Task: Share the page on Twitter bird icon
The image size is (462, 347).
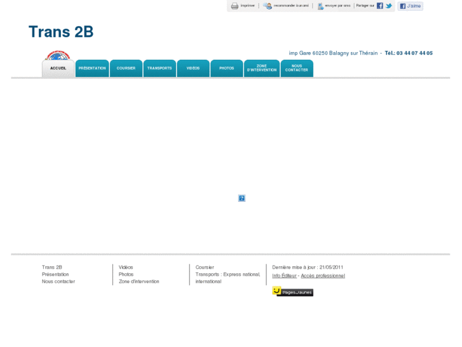Action: [389, 6]
